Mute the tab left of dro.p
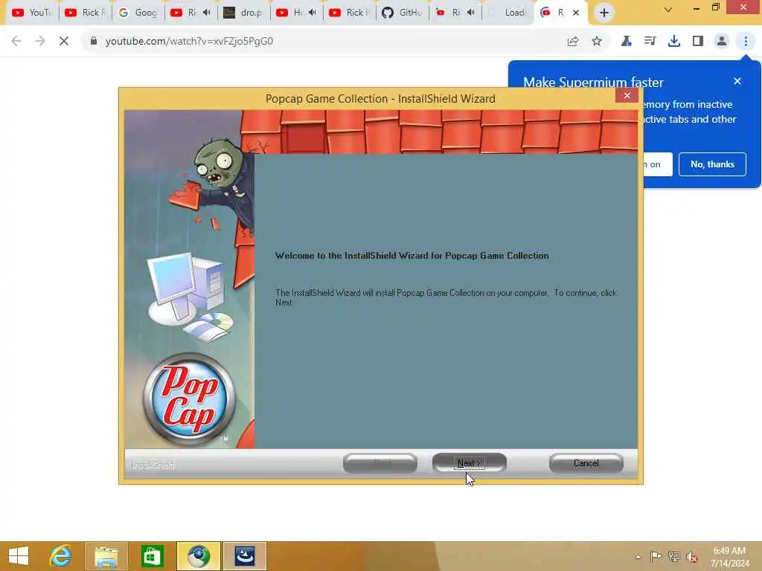 pyautogui.click(x=207, y=13)
